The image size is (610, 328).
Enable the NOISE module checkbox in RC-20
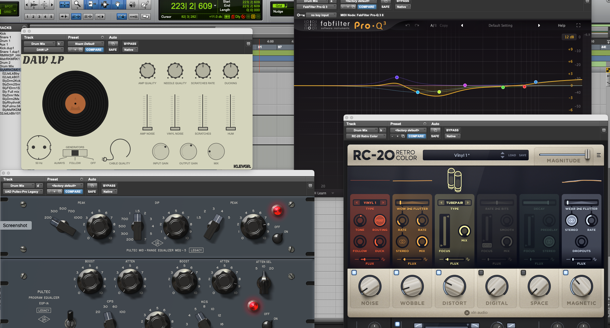pos(355,272)
